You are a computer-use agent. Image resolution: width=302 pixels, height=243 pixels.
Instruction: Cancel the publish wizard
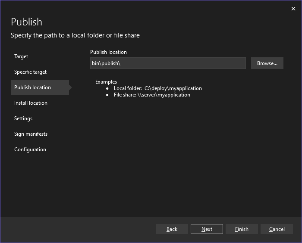click(x=277, y=229)
